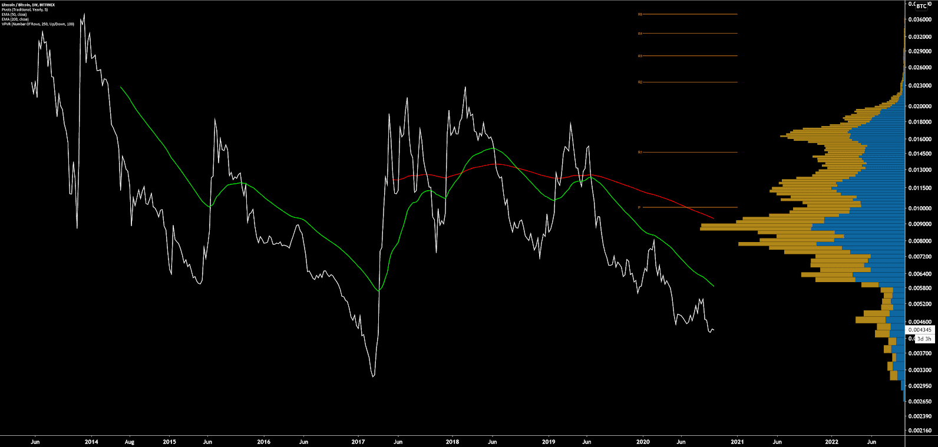Click the 2020 label on time axis
The width and height of the screenshot is (938, 447).
click(x=643, y=441)
